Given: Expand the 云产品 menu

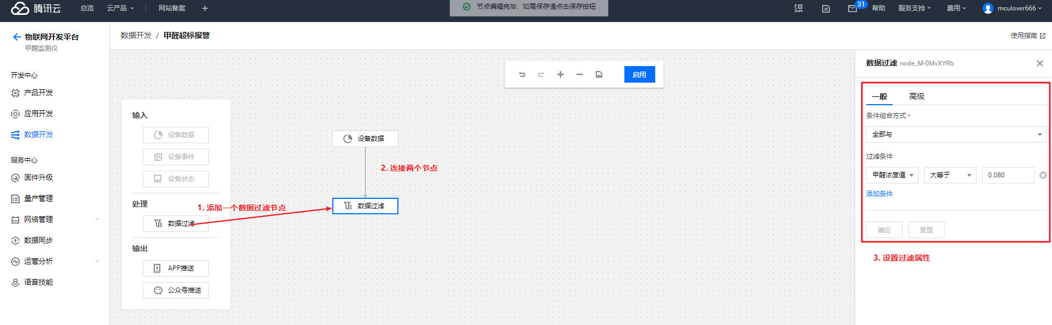Looking at the screenshot, I should point(121,8).
